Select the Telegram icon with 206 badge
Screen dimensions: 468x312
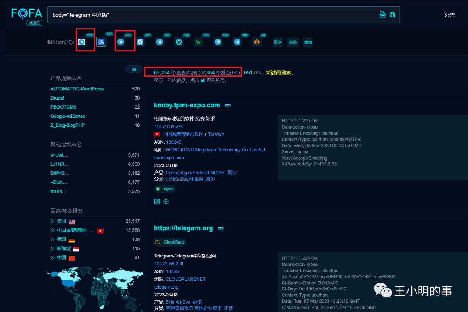tap(218, 42)
